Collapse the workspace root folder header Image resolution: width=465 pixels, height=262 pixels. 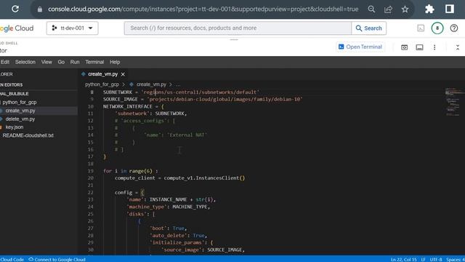[15, 94]
